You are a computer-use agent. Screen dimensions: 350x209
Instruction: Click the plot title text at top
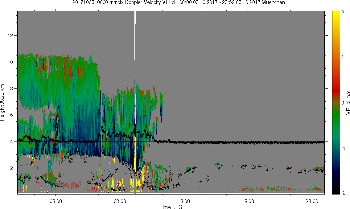(179, 2)
